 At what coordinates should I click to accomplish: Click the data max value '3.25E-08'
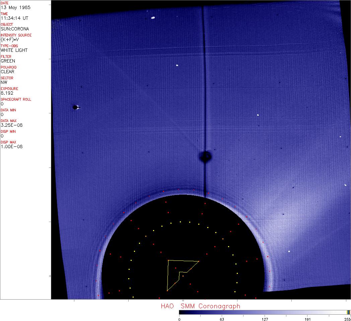(11, 125)
